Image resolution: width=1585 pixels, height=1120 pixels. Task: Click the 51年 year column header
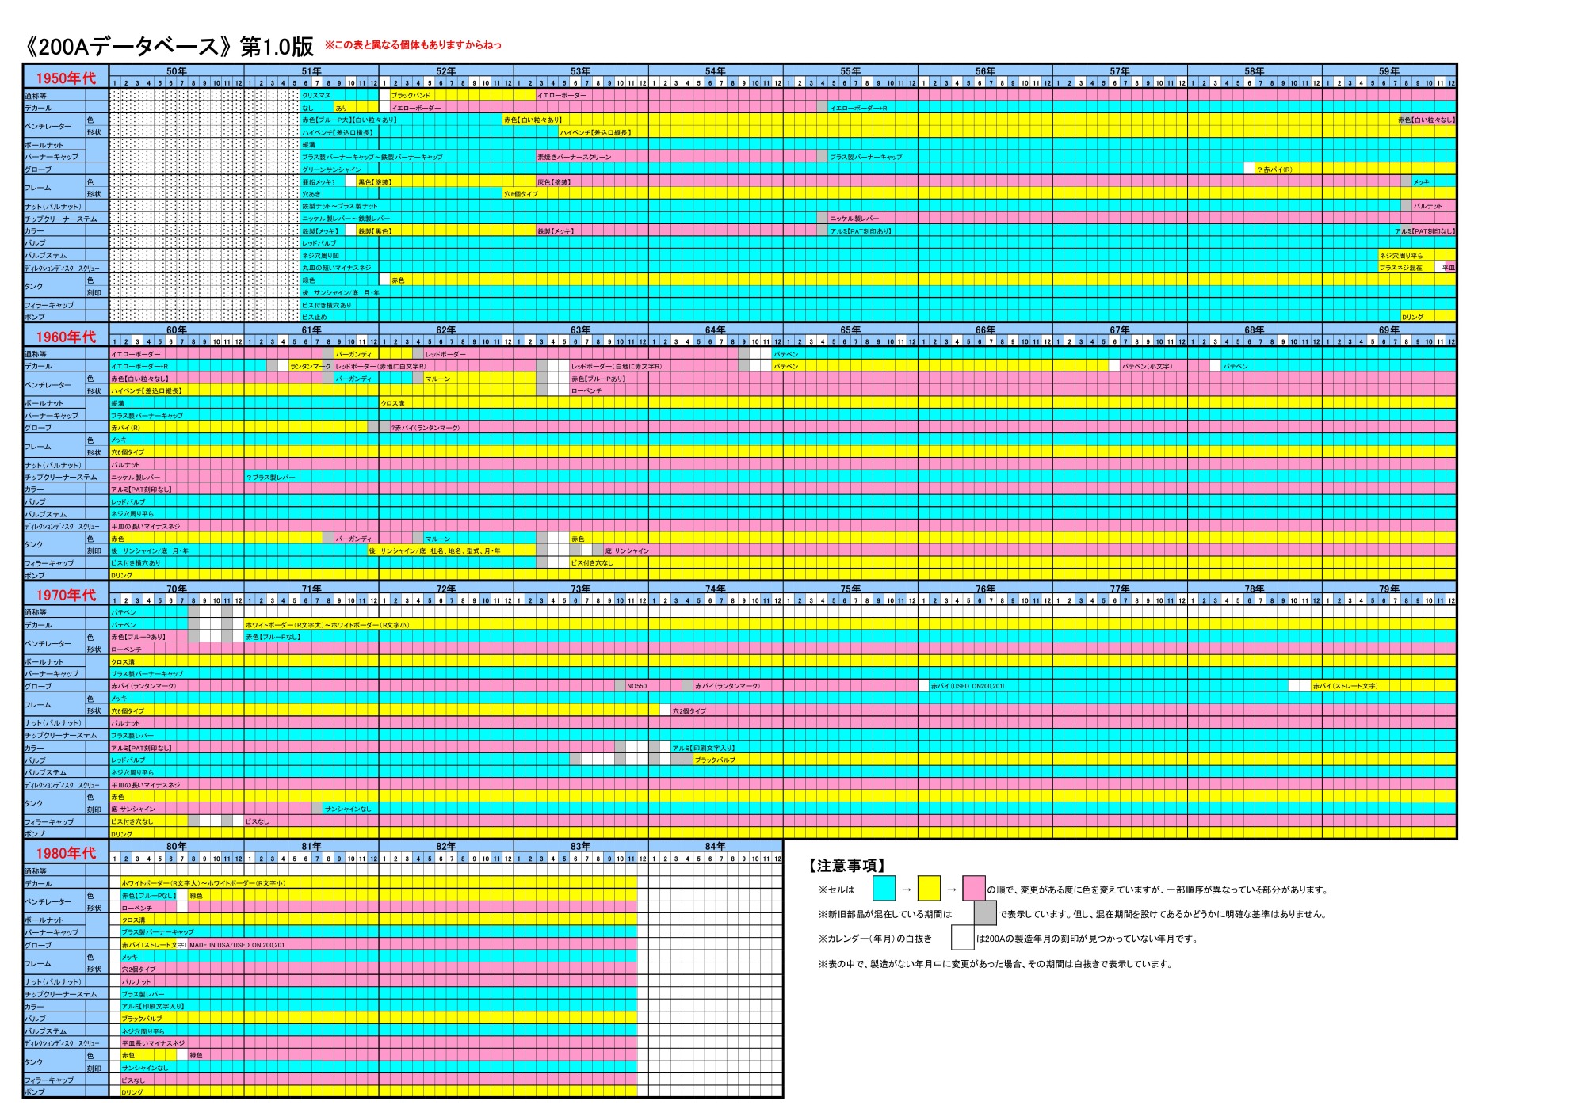(311, 71)
